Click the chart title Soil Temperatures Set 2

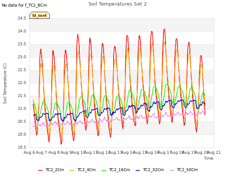pyautogui.click(x=118, y=4)
